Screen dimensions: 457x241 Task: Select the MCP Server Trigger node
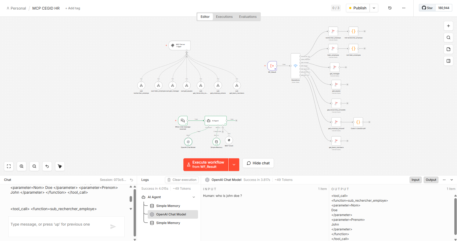point(180,45)
